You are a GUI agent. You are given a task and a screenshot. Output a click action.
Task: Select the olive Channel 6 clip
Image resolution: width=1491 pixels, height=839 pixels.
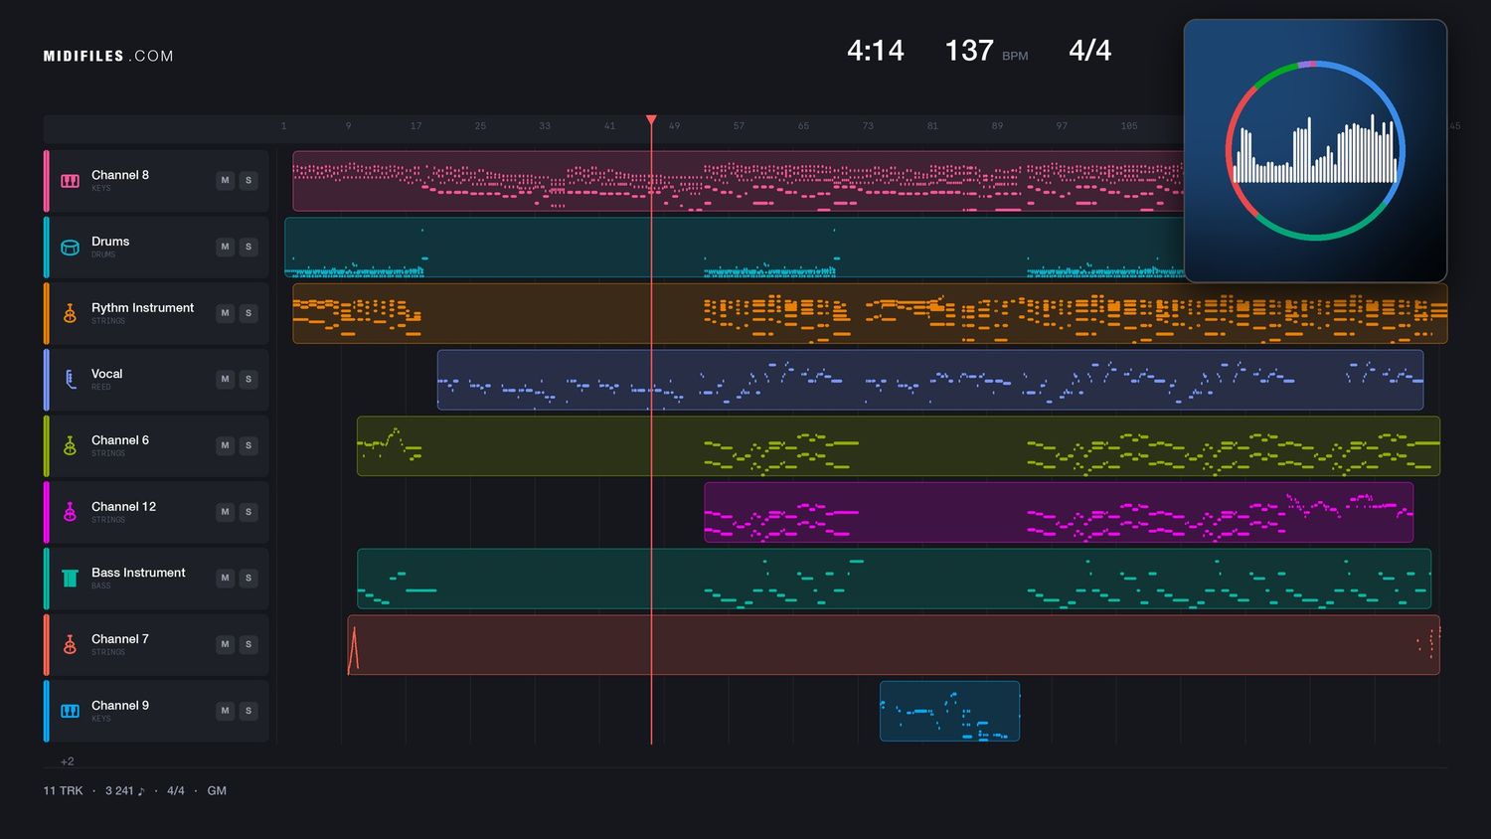tap(899, 446)
